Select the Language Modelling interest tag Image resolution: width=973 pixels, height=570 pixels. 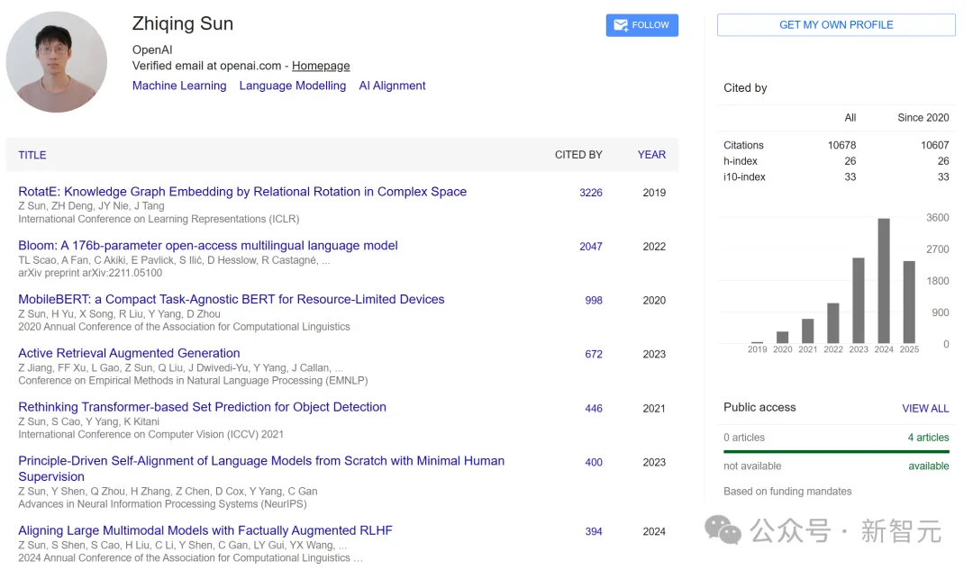293,86
